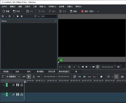Click the red 渲染(导出) Render button

pos(88,11)
